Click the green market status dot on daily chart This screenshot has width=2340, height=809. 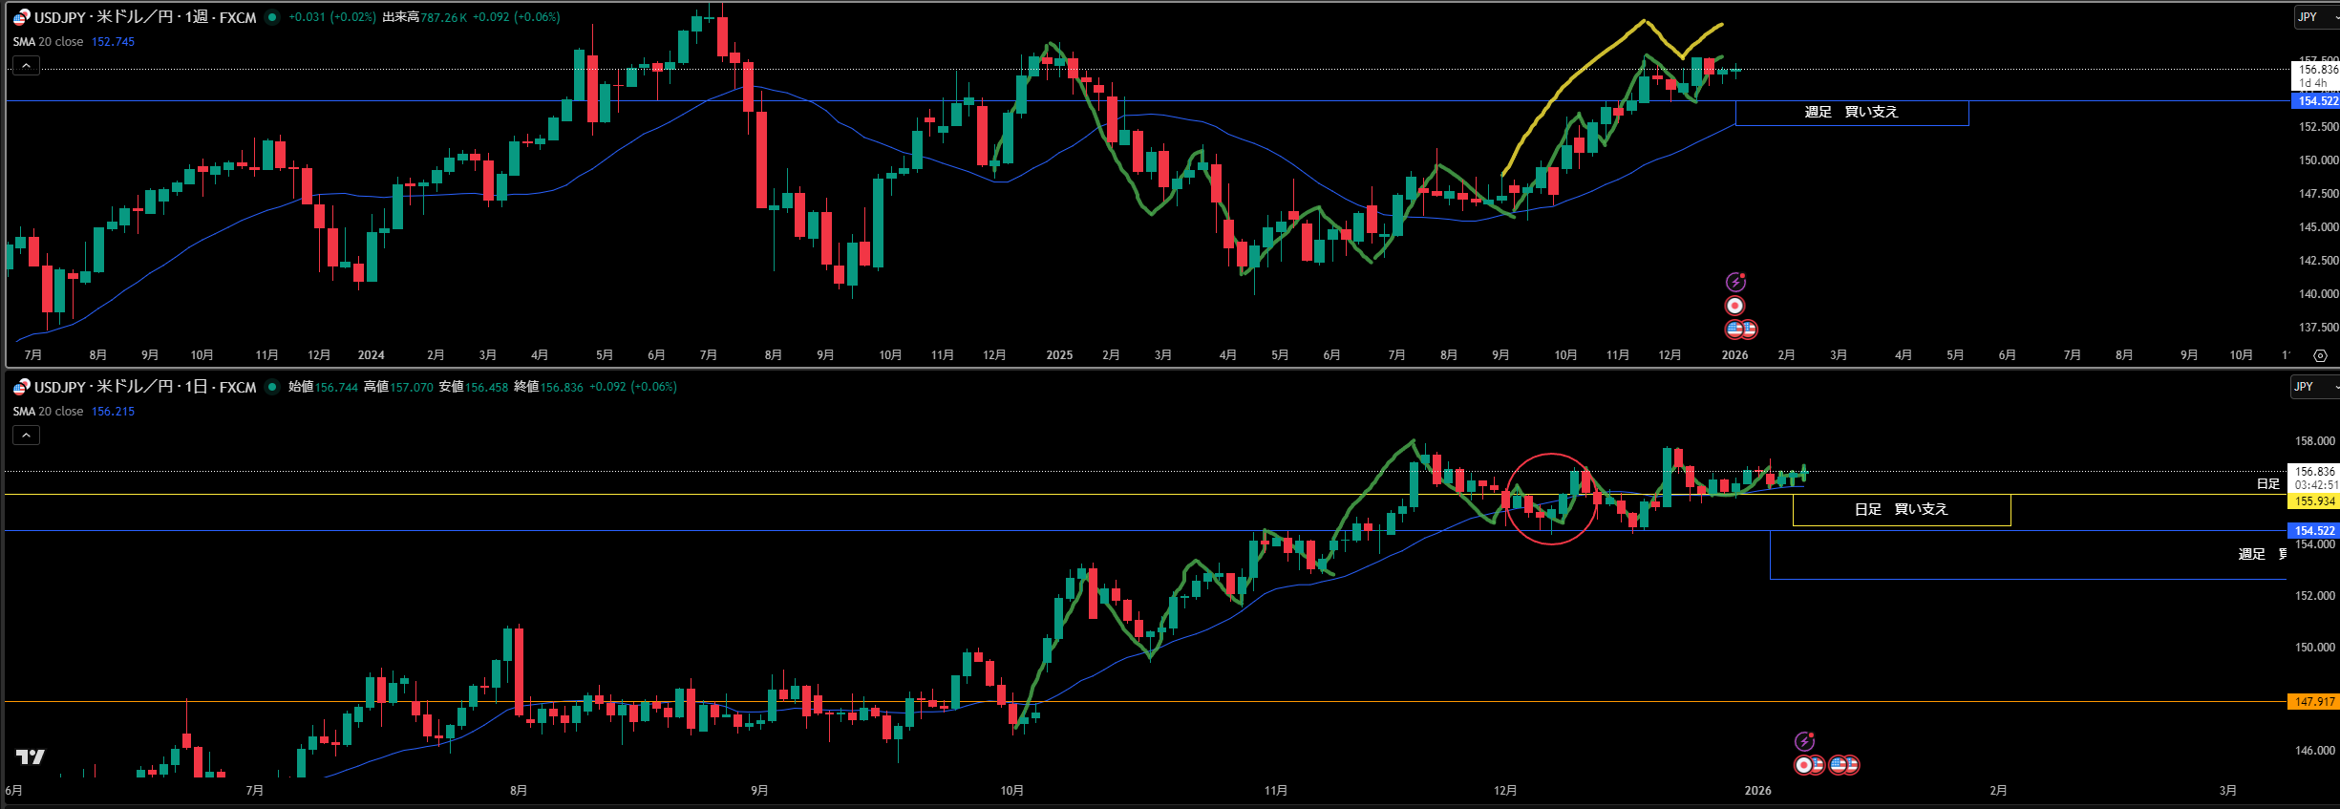tap(272, 387)
